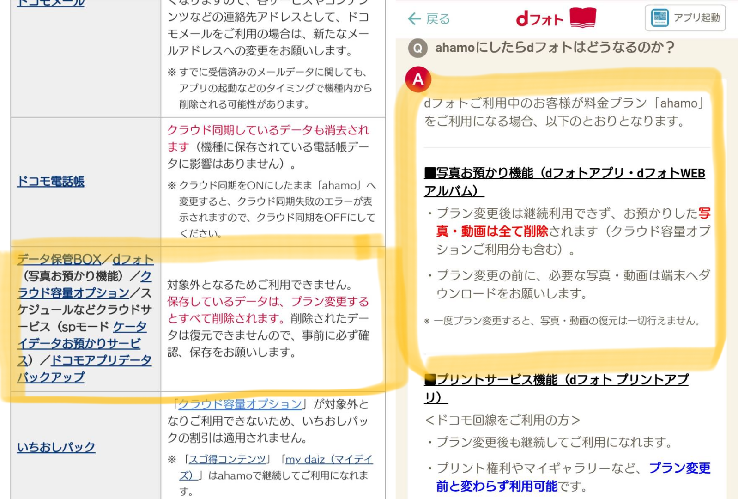The height and width of the screenshot is (499, 738).
Task: Select the question text ahamoにしたらdフォトはどうなるのか?
Action: tap(555, 47)
